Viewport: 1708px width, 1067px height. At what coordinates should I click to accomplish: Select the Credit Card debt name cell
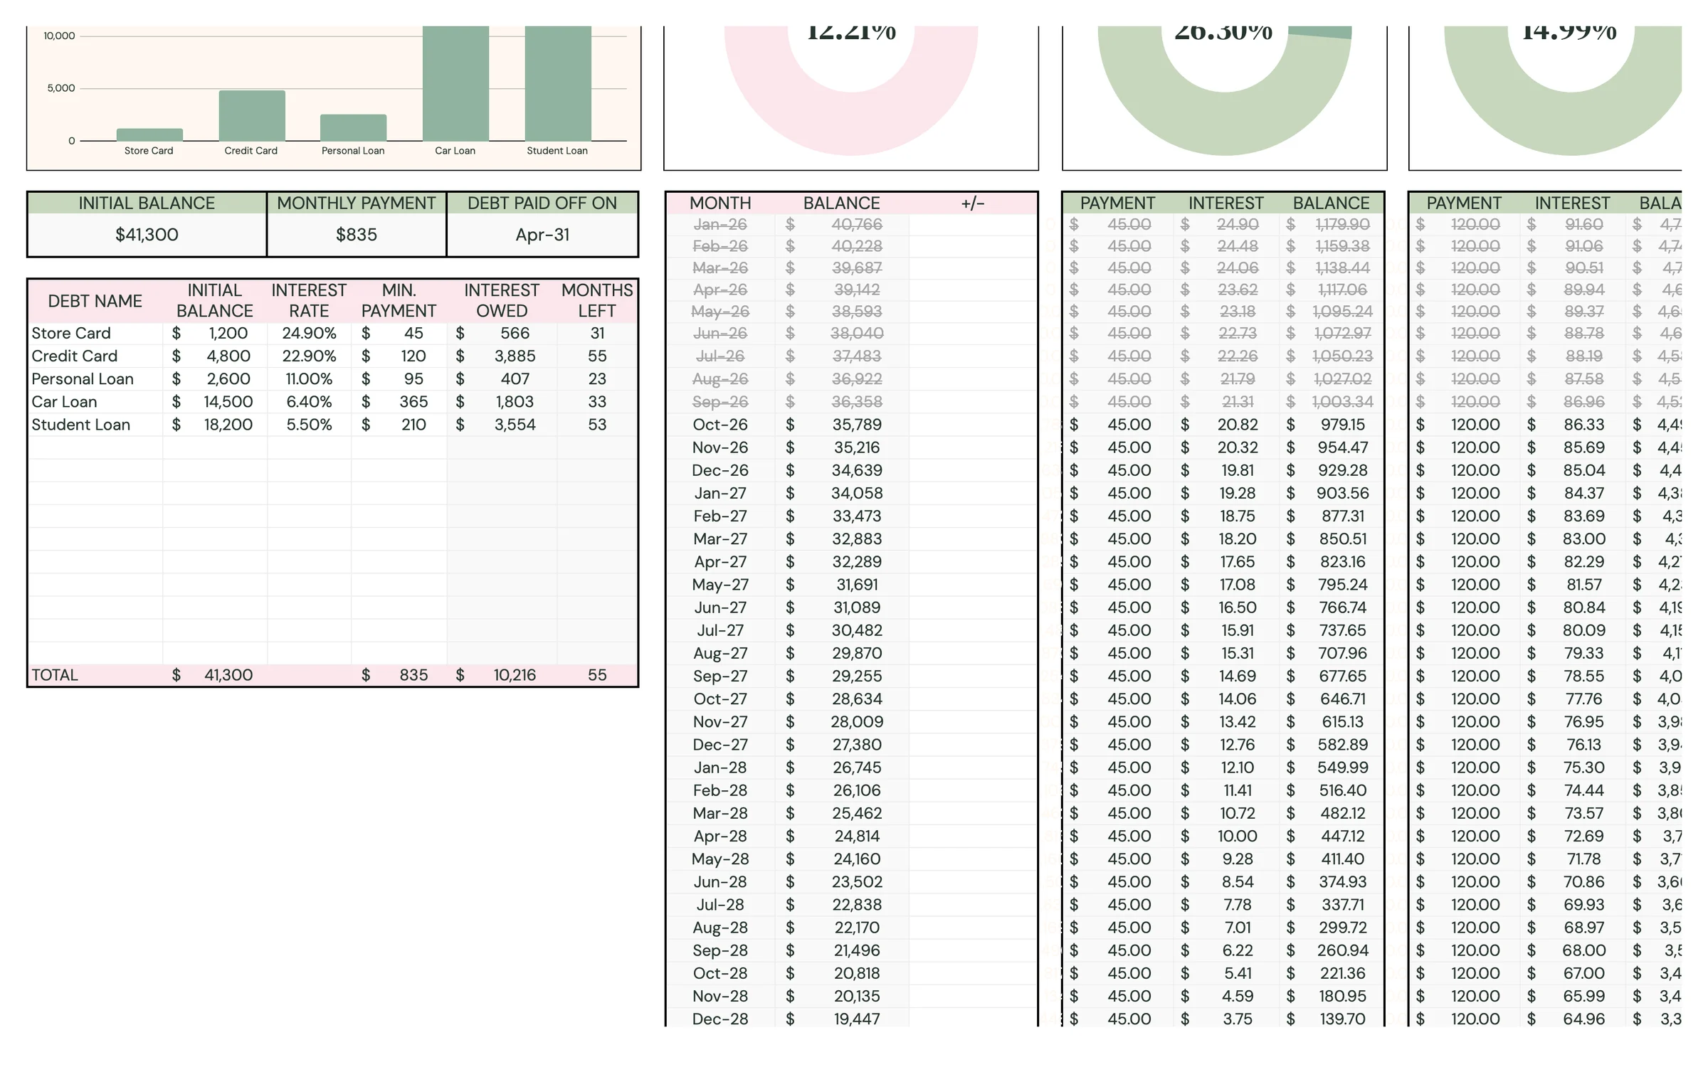95,356
